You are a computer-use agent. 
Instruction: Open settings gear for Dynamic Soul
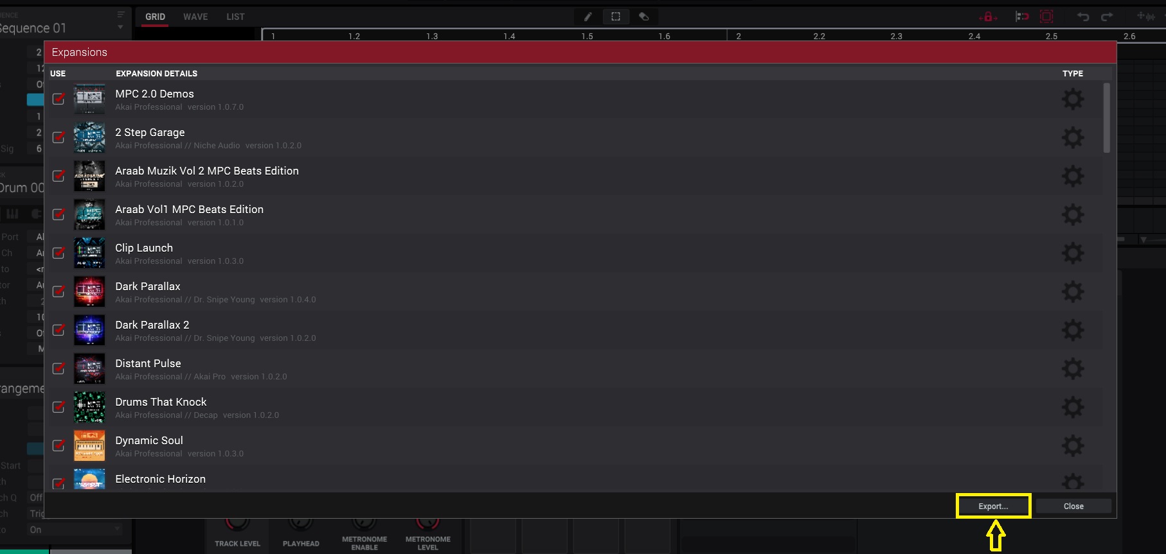(x=1072, y=446)
